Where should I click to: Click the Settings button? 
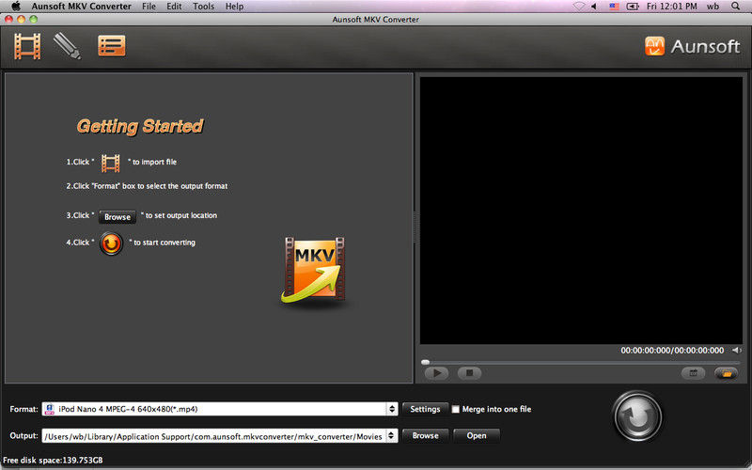tap(425, 409)
